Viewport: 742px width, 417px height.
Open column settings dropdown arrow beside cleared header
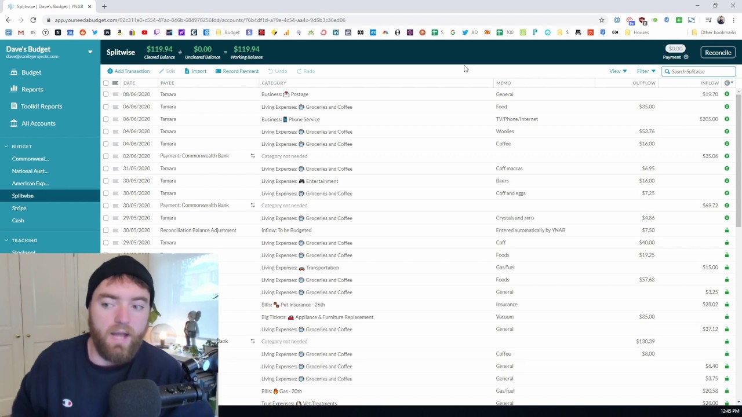coord(732,83)
